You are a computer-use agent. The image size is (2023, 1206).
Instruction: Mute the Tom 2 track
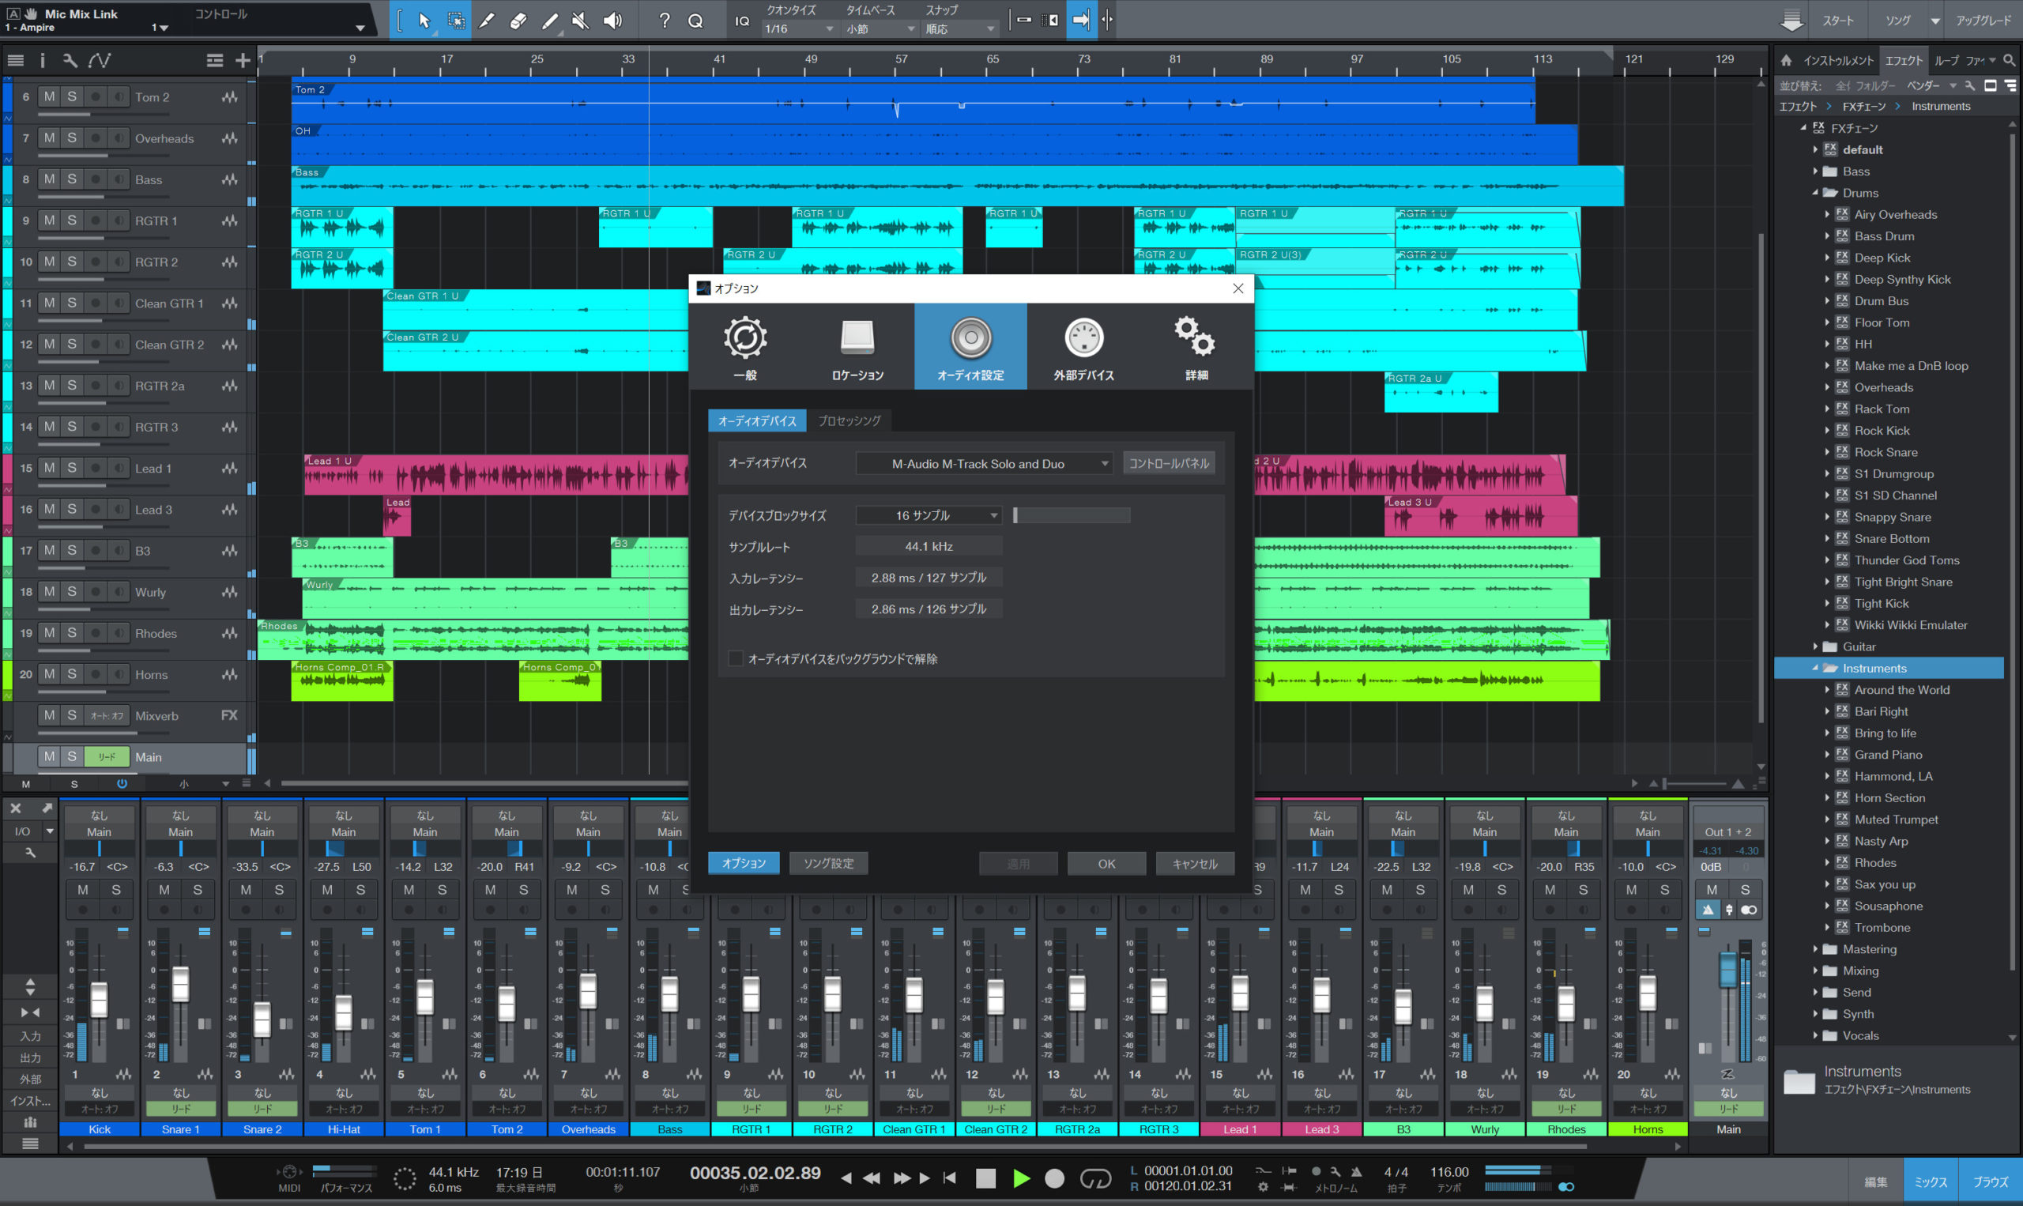point(50,96)
